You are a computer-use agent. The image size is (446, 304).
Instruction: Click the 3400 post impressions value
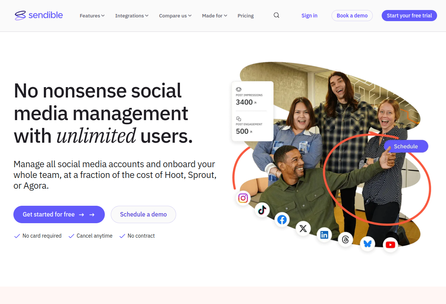coord(244,102)
